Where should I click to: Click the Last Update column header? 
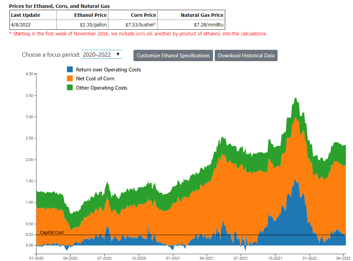(26, 15)
